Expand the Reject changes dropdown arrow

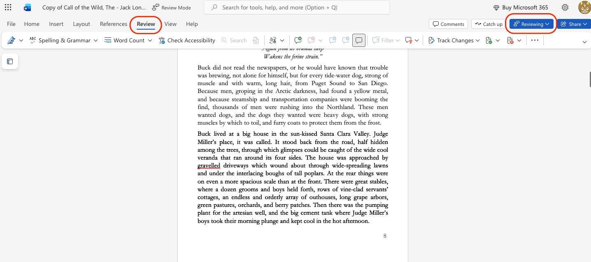519,40
